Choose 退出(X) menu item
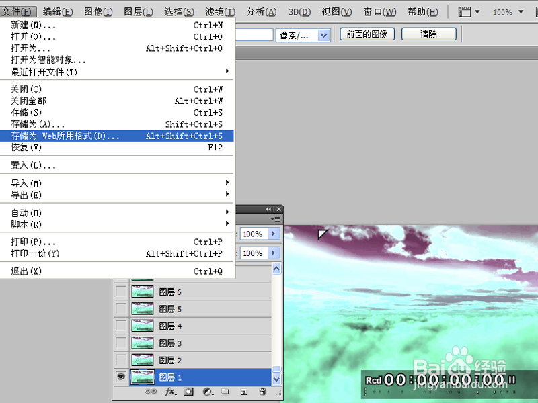538x403 pixels. tap(116, 271)
